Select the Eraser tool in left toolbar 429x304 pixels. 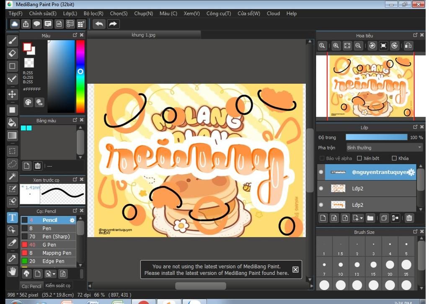pos(12,53)
